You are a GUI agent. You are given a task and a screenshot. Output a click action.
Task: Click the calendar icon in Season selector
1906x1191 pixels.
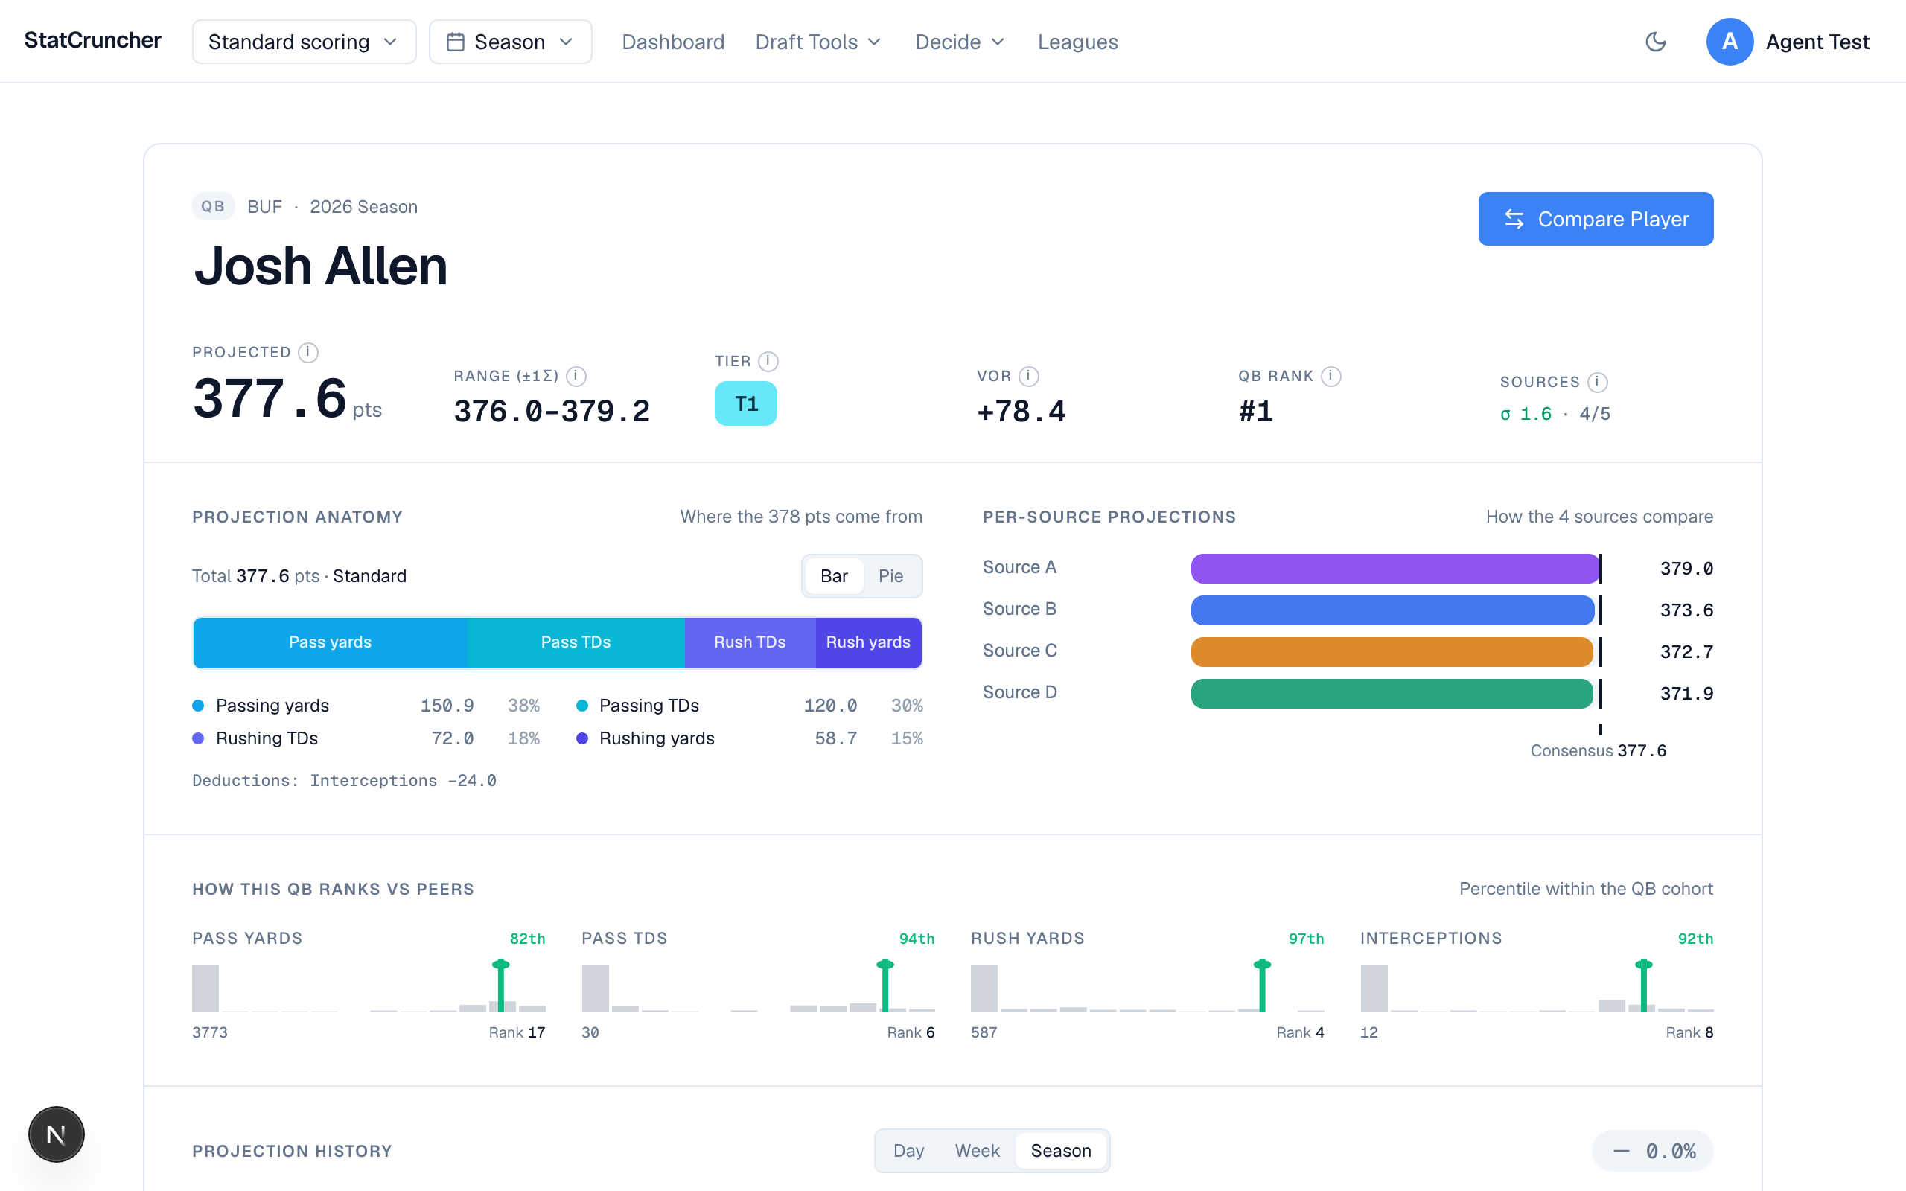pos(455,42)
